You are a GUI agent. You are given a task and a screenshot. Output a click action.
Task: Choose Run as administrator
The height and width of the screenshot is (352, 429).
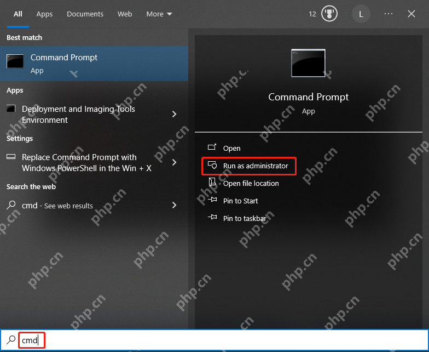[256, 166]
